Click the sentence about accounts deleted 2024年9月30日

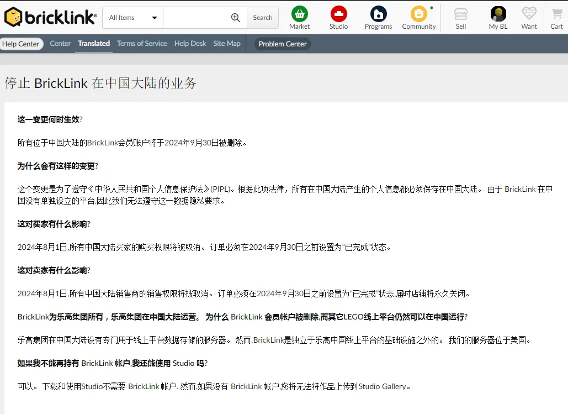click(x=132, y=143)
